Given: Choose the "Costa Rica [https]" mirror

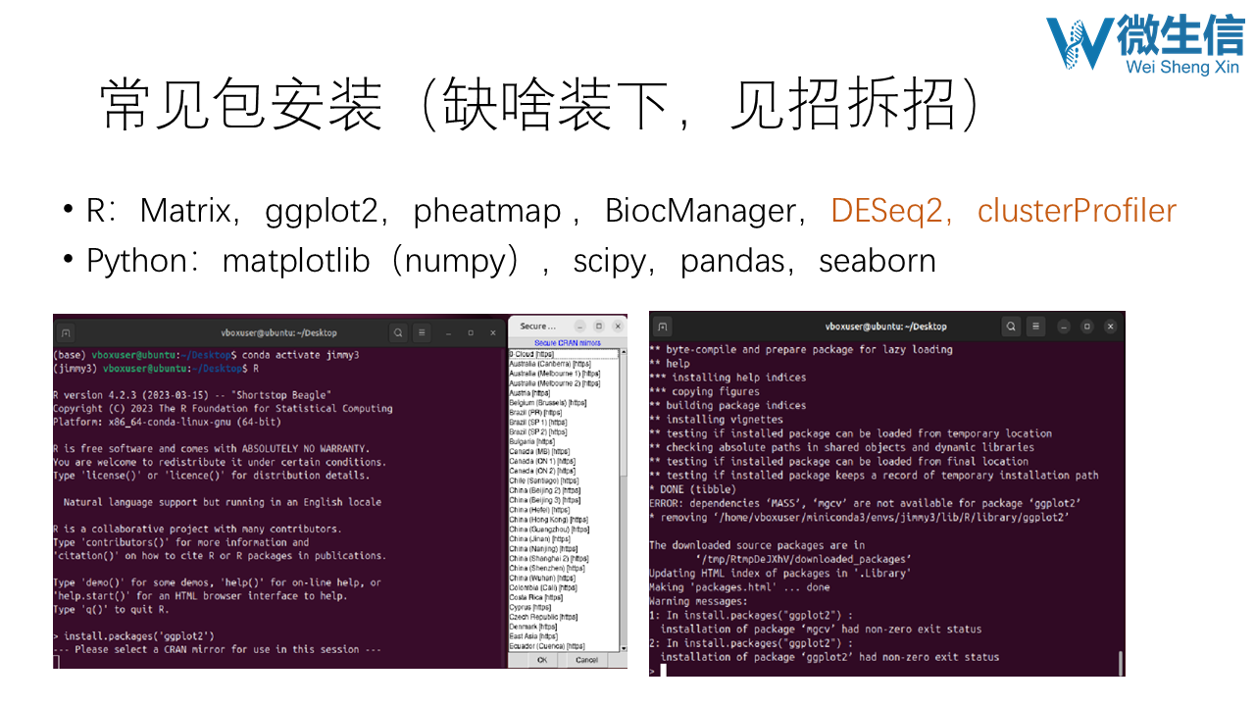Looking at the screenshot, I should [x=563, y=598].
